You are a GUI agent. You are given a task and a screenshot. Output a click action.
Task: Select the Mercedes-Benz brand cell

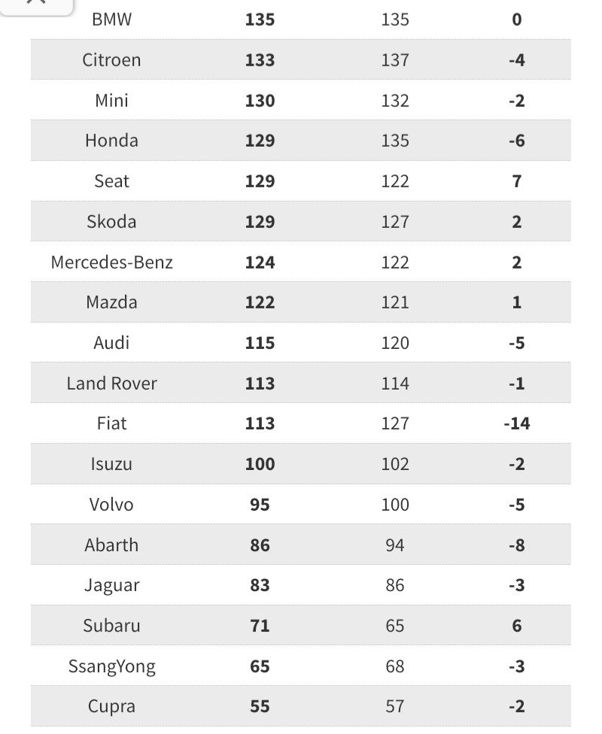point(111,262)
